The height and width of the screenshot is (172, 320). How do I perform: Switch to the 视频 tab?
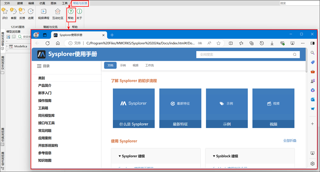135,65
